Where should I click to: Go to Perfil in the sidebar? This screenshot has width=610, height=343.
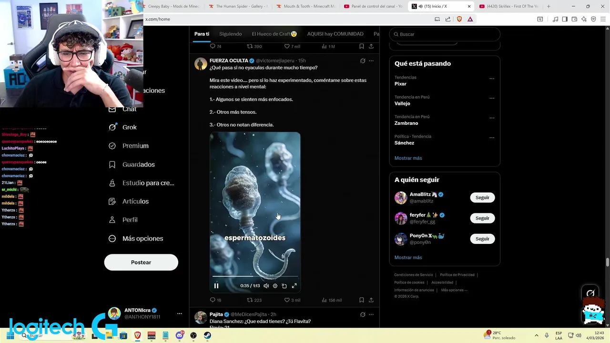click(x=123, y=220)
